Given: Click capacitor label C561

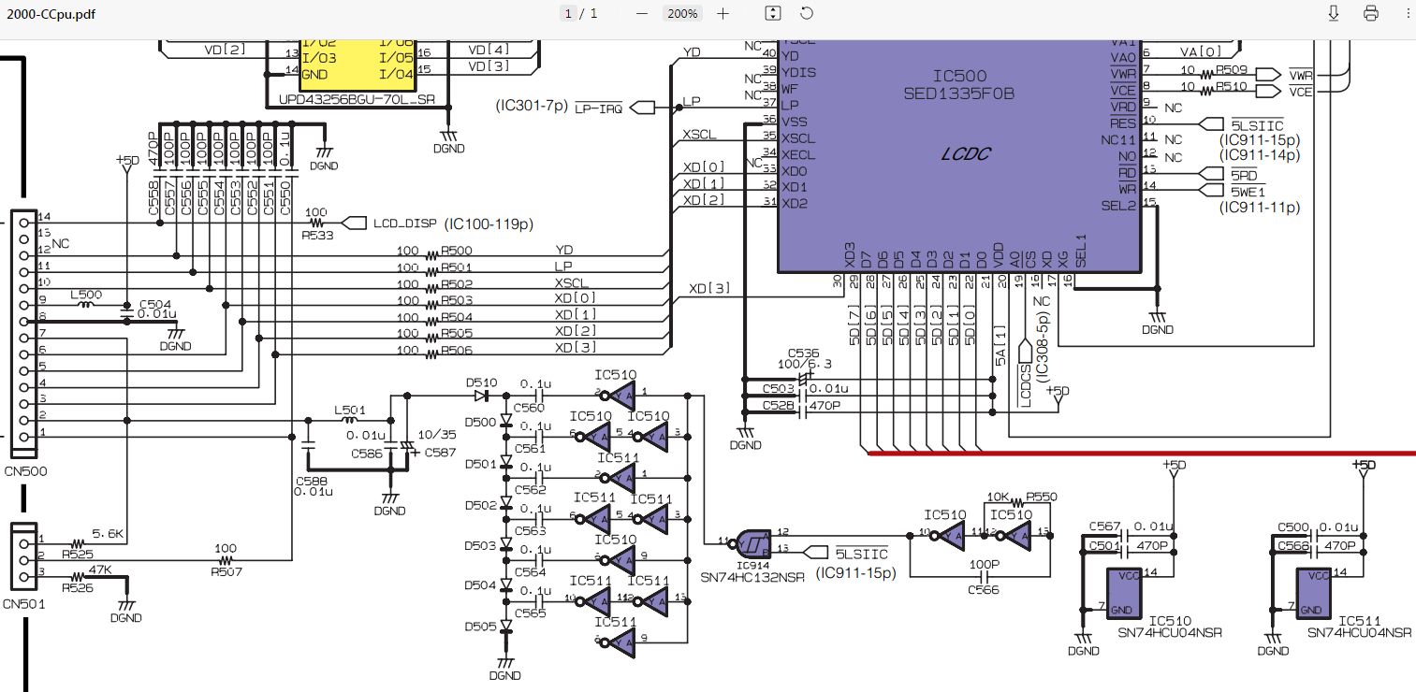Looking at the screenshot, I should coord(529,449).
